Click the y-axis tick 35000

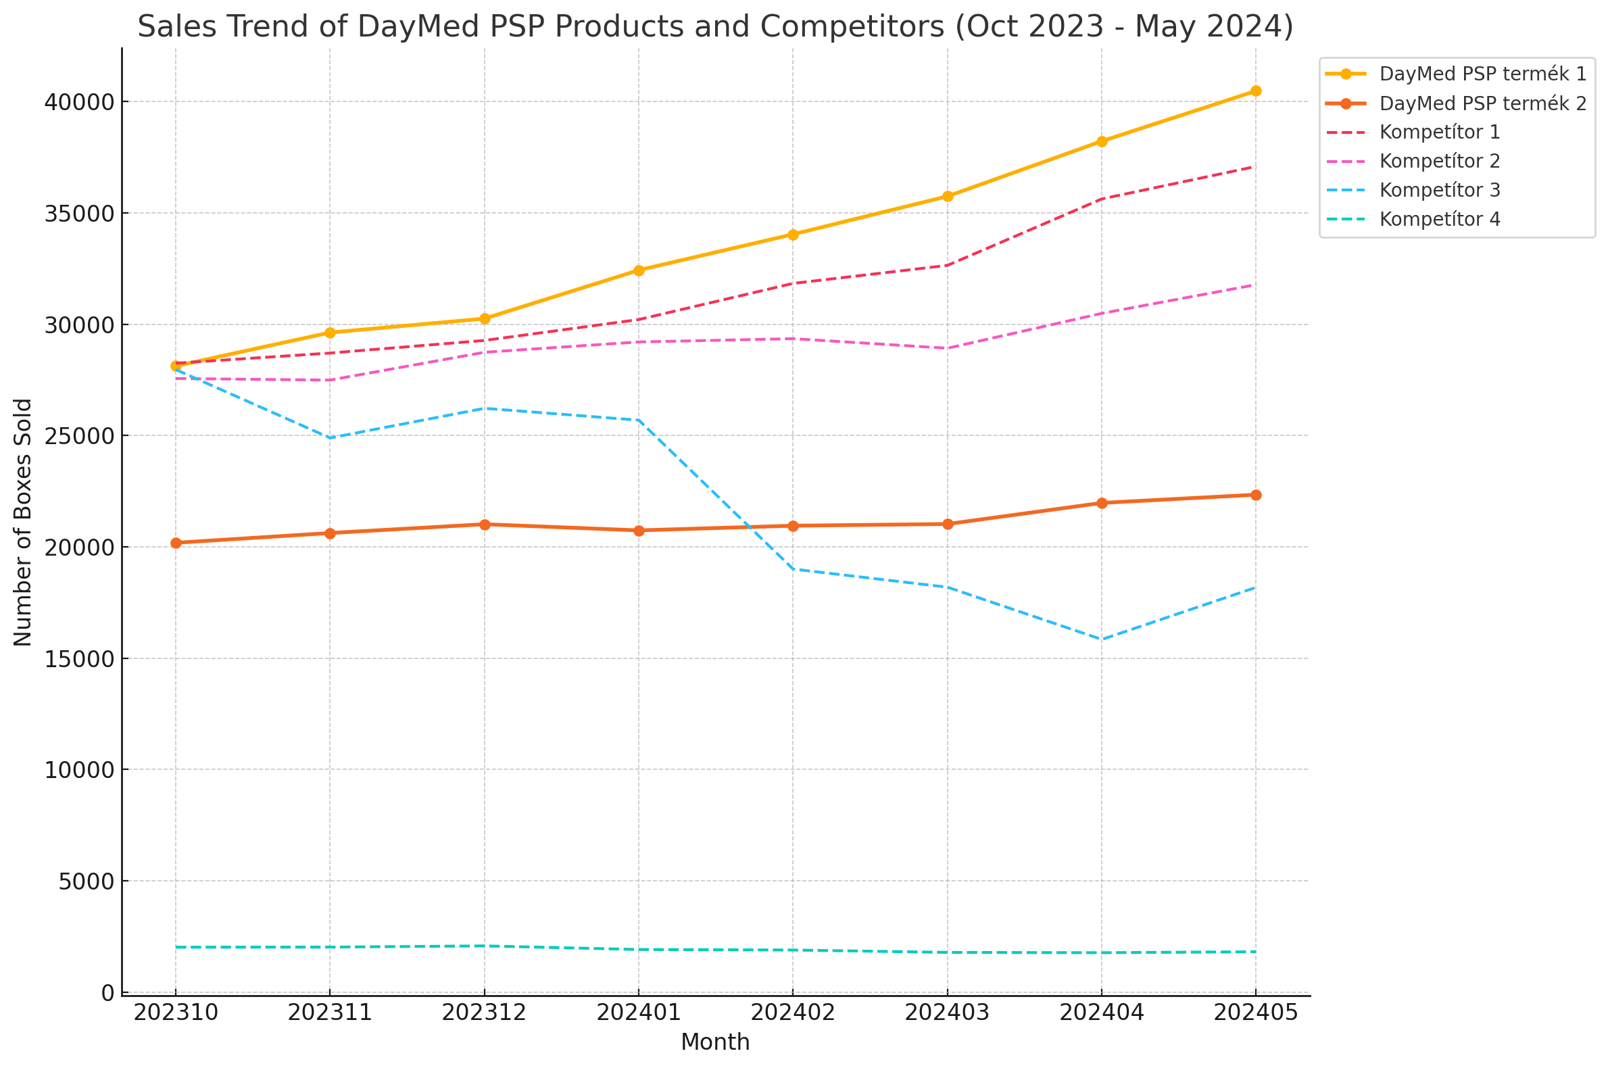pyautogui.click(x=79, y=214)
